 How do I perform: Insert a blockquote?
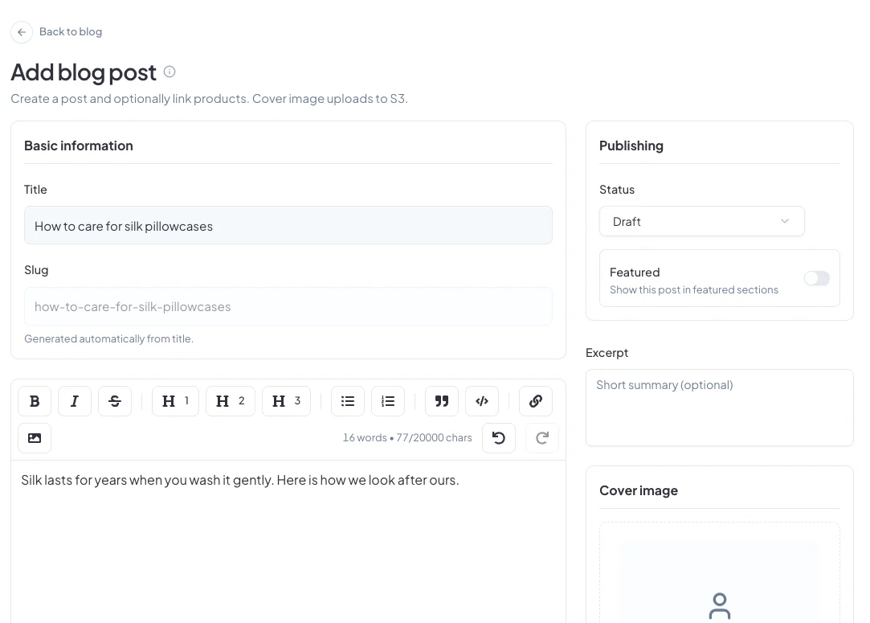442,401
